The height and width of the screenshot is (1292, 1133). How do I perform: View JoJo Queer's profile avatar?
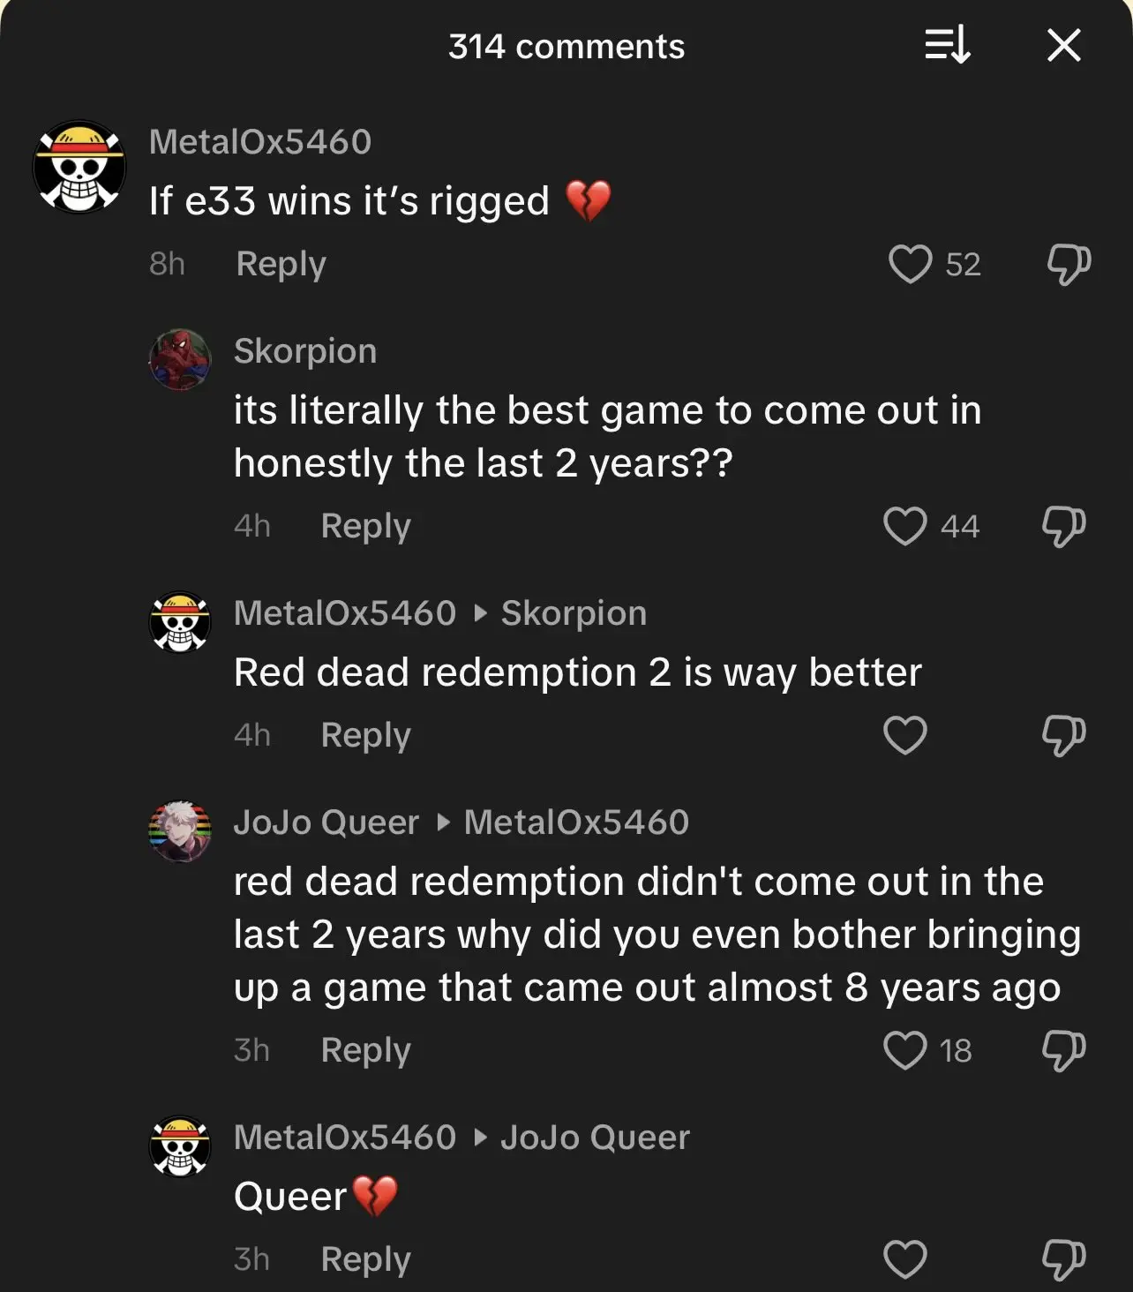tap(180, 831)
